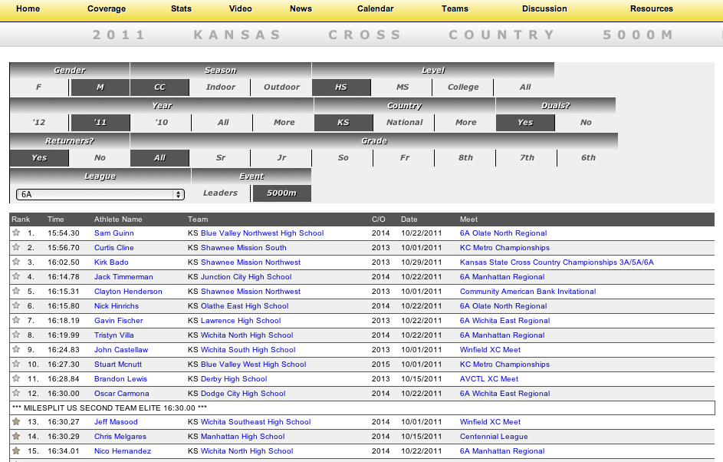Open the Video menu
This screenshot has width=723, height=462.
click(x=241, y=8)
